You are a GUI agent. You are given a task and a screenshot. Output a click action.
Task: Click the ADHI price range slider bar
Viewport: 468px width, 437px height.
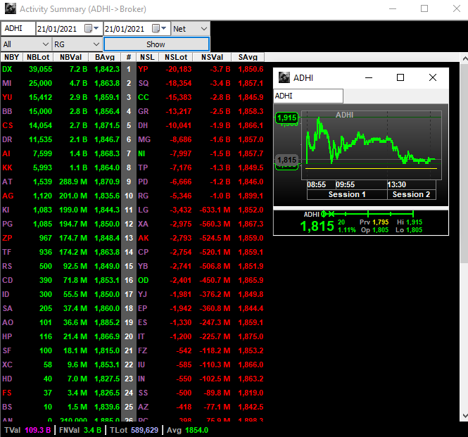pyautogui.click(x=367, y=214)
